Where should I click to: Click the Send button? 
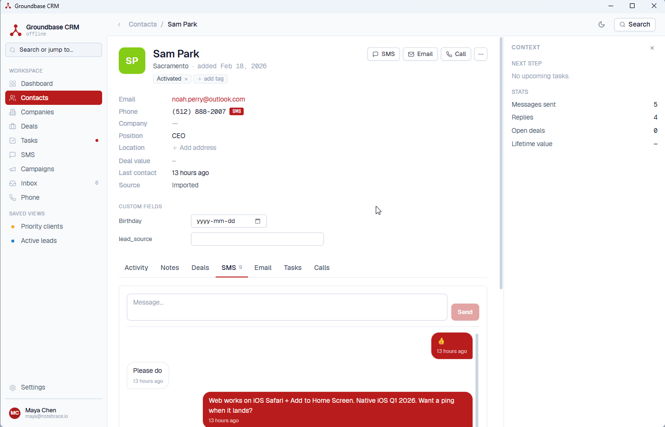(x=465, y=312)
